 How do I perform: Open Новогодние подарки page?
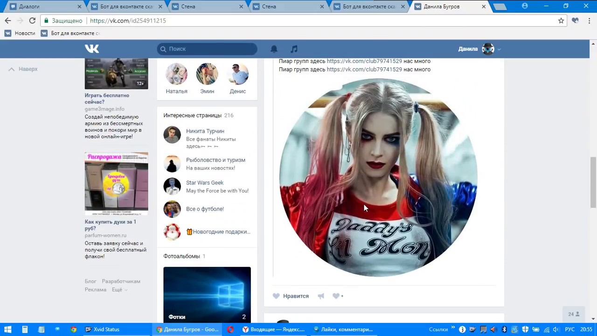(218, 231)
